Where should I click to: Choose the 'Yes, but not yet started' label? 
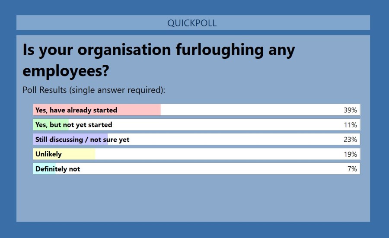coord(73,125)
